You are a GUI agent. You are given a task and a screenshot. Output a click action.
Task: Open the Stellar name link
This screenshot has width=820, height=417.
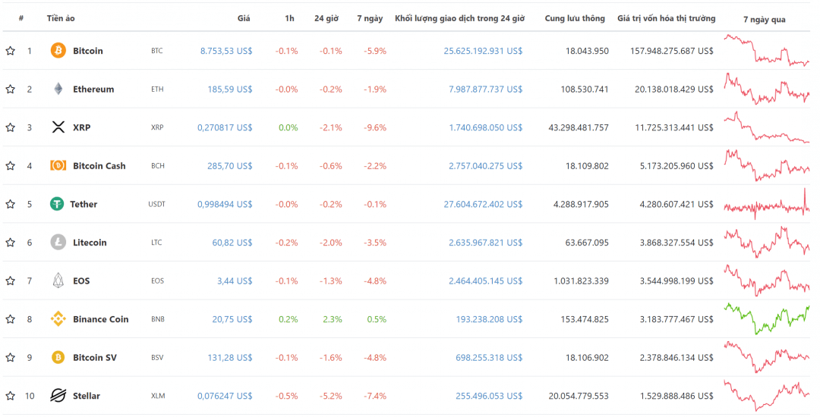[x=87, y=396]
